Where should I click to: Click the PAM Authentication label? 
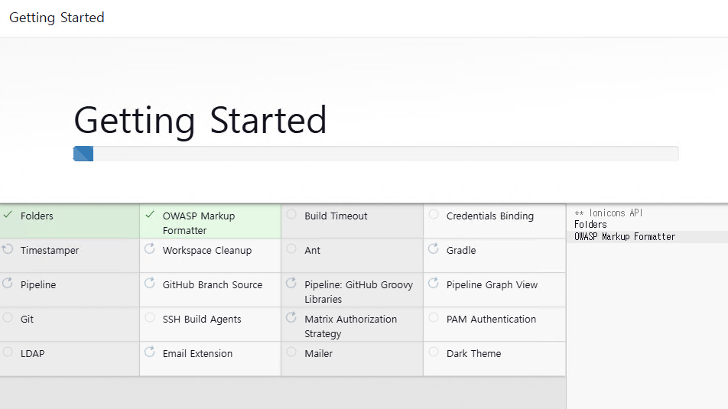491,319
